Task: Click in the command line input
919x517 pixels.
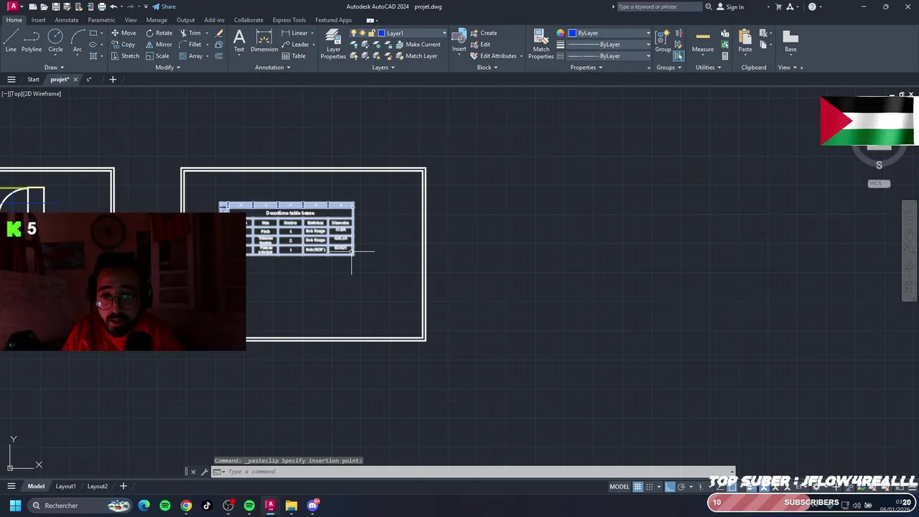Action: click(474, 472)
